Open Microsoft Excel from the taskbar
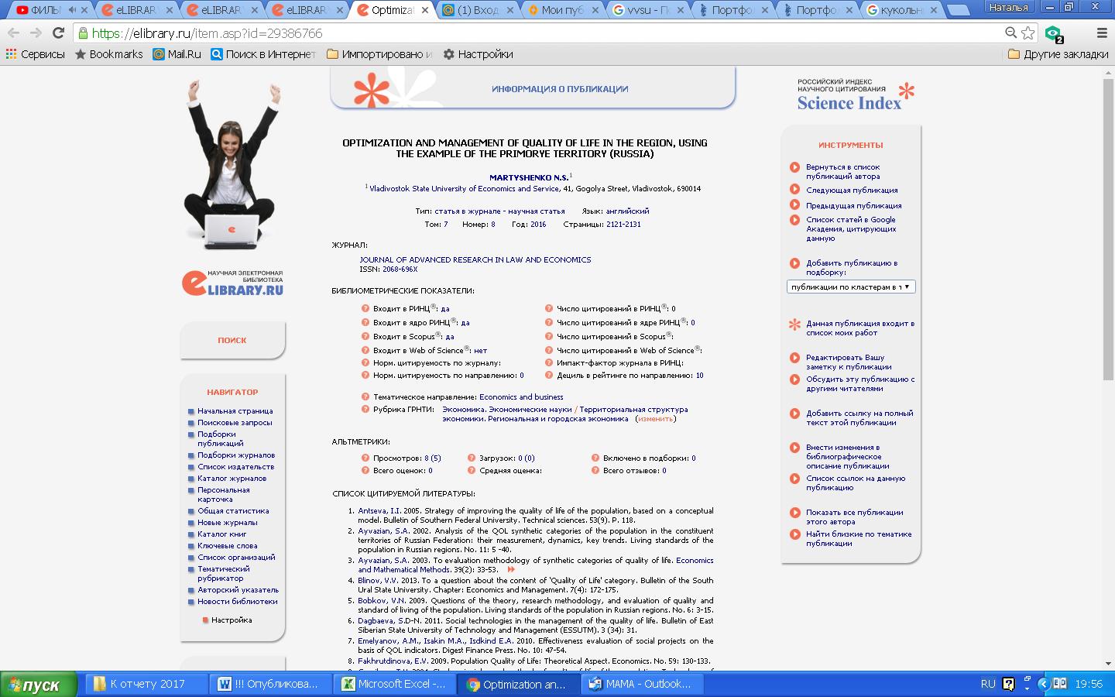Image resolution: width=1115 pixels, height=697 pixels. tap(394, 684)
